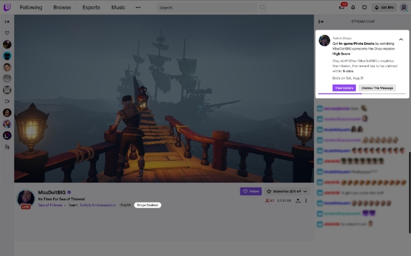This screenshot has height=256, width=411.
Task: Open the notifications bell
Action: click(353, 7)
